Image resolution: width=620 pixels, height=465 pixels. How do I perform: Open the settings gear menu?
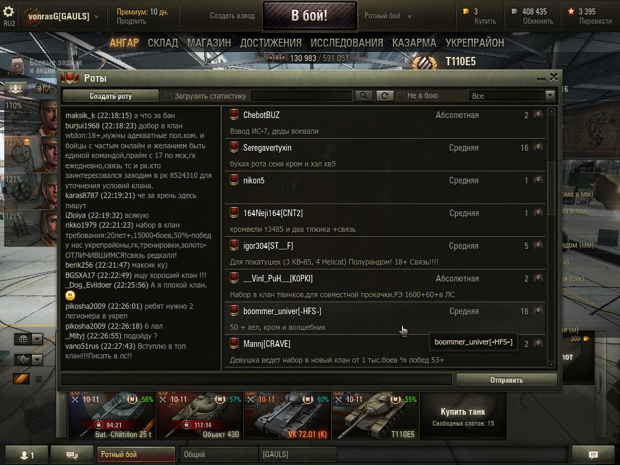8,12
